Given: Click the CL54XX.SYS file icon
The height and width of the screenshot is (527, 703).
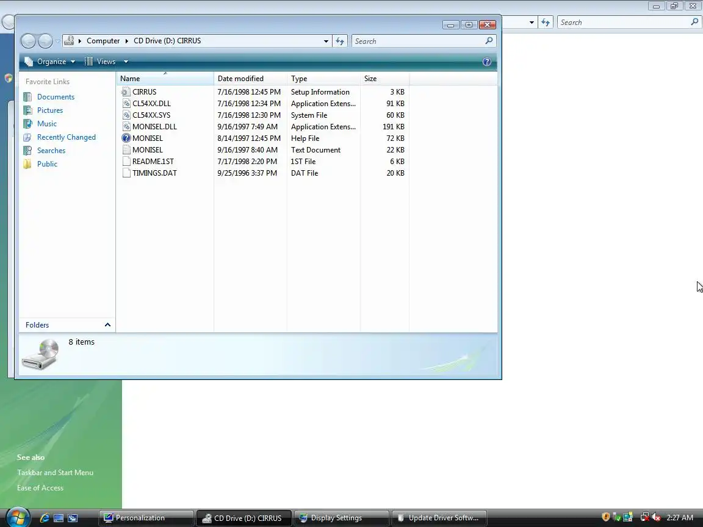Looking at the screenshot, I should pos(126,115).
